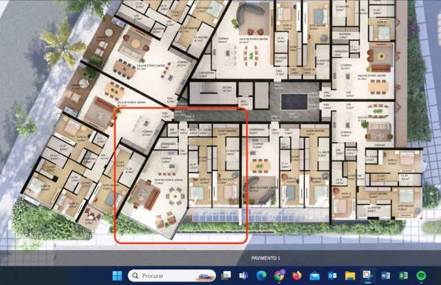Click the COZINHA 25,53m² label
Viewport: 441px width, 285px height.
pyautogui.click(x=147, y=133)
